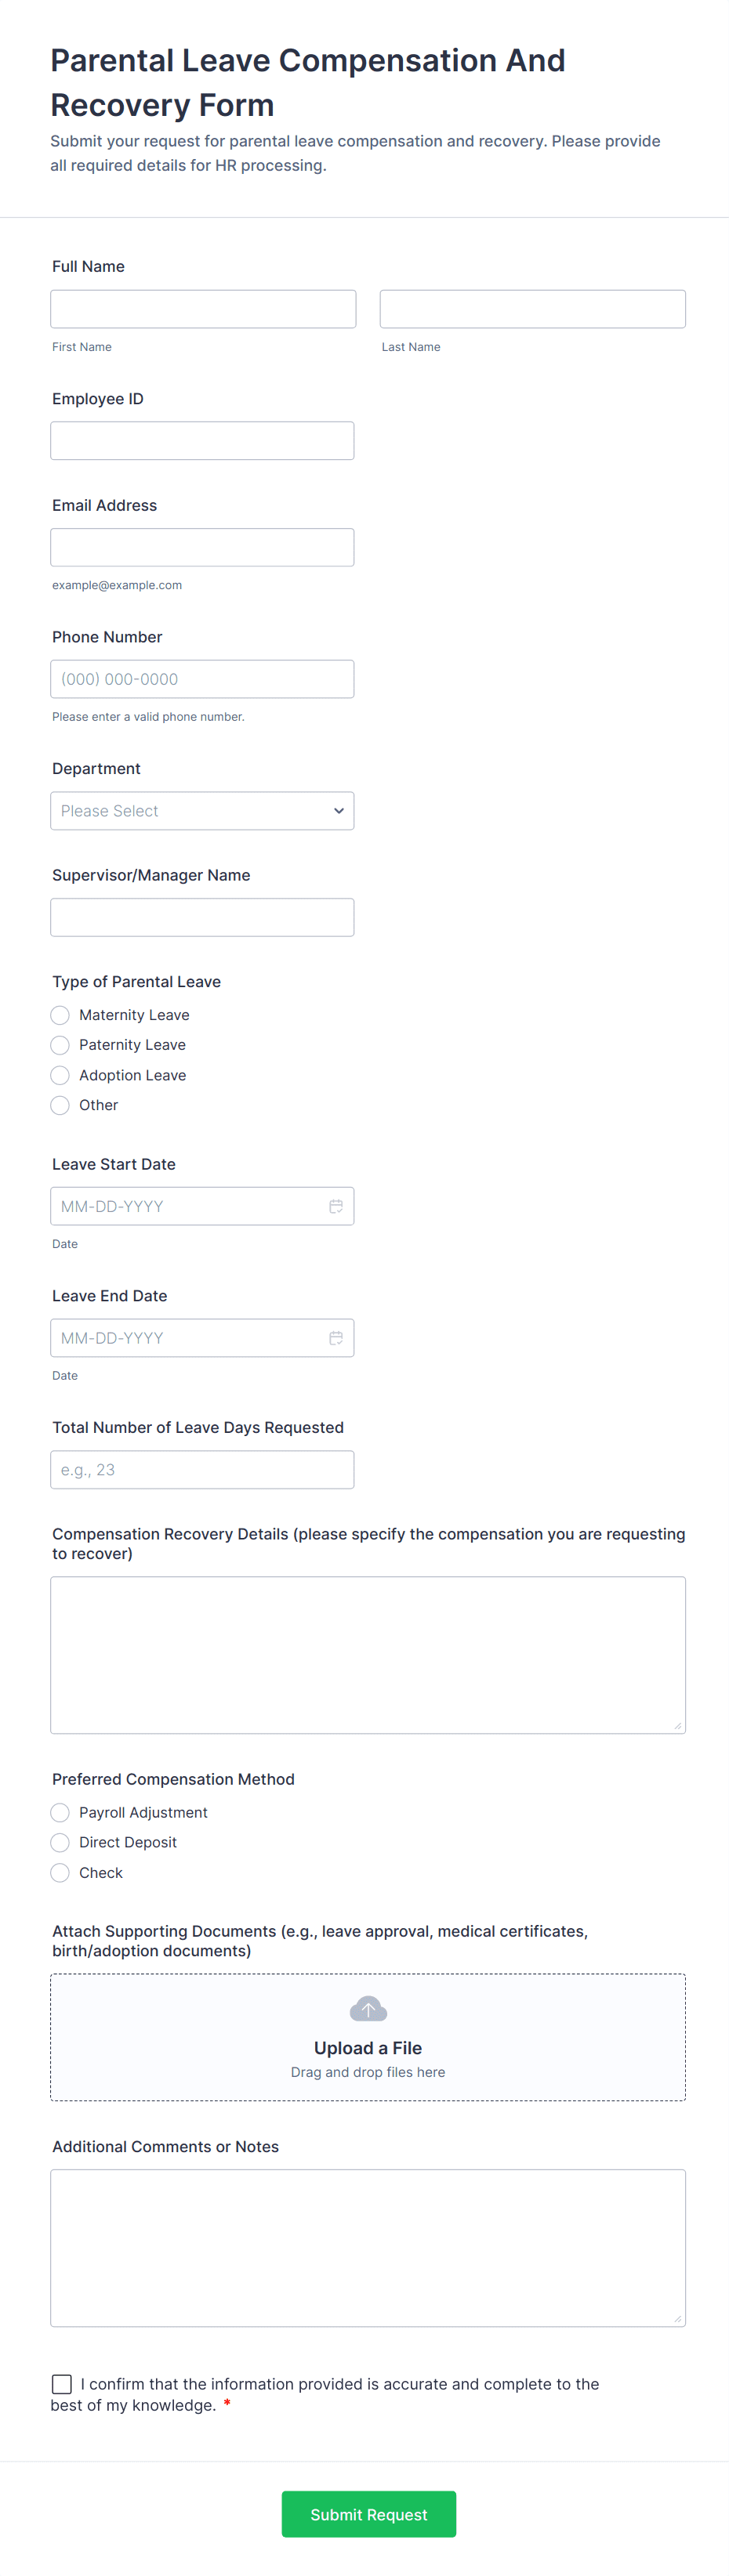Click into the Employee ID field
The image size is (729, 2576).
coord(202,441)
